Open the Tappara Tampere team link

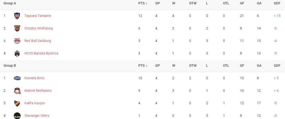pos(38,16)
